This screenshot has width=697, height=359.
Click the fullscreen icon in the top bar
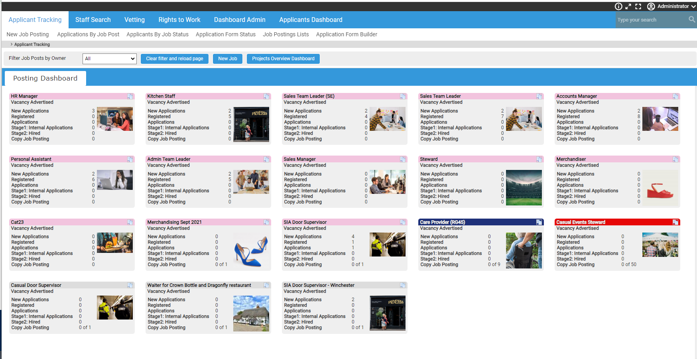click(638, 6)
